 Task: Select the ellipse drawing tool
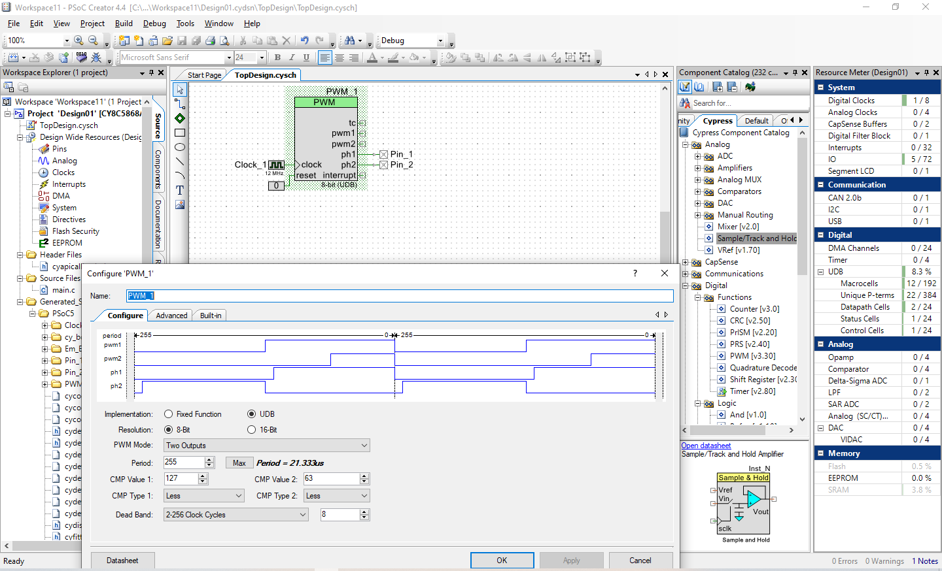(180, 147)
